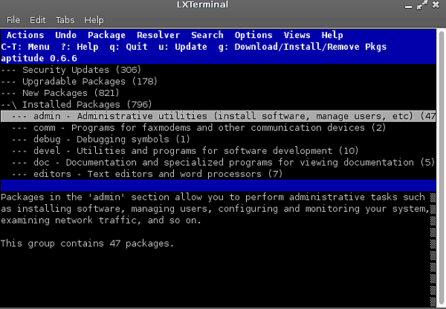Click the 'aptitude 0.6.6' version text
Screen dimensions: 446x309
[x=39, y=58]
